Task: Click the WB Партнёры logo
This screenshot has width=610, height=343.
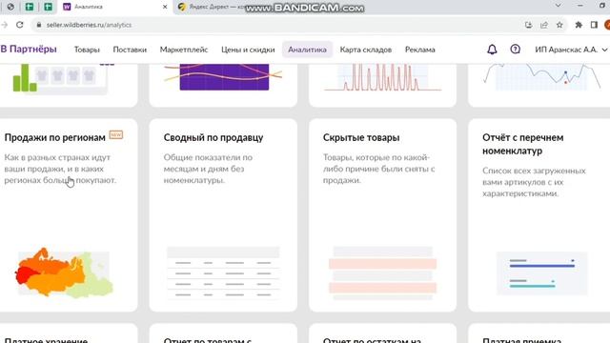Action: 29,49
